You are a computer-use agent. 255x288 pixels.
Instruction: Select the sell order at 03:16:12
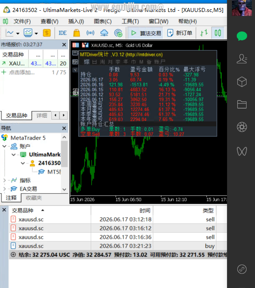pos(118,228)
